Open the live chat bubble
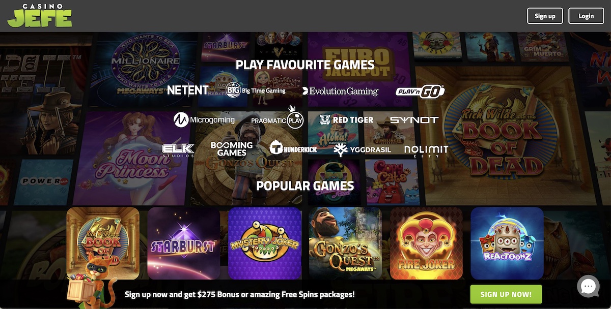The width and height of the screenshot is (611, 309). pyautogui.click(x=588, y=287)
